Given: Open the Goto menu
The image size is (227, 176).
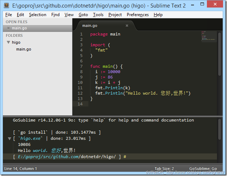Looking at the screenshot, I should pyautogui.click(x=83, y=15).
